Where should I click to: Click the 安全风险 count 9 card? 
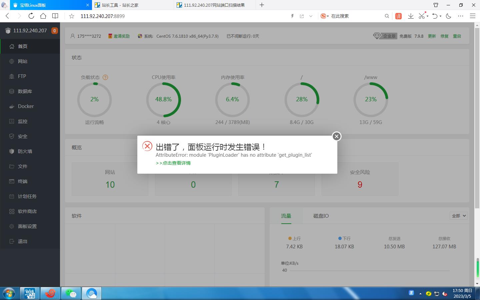360,179
